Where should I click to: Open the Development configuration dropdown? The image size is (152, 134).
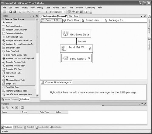64,12
